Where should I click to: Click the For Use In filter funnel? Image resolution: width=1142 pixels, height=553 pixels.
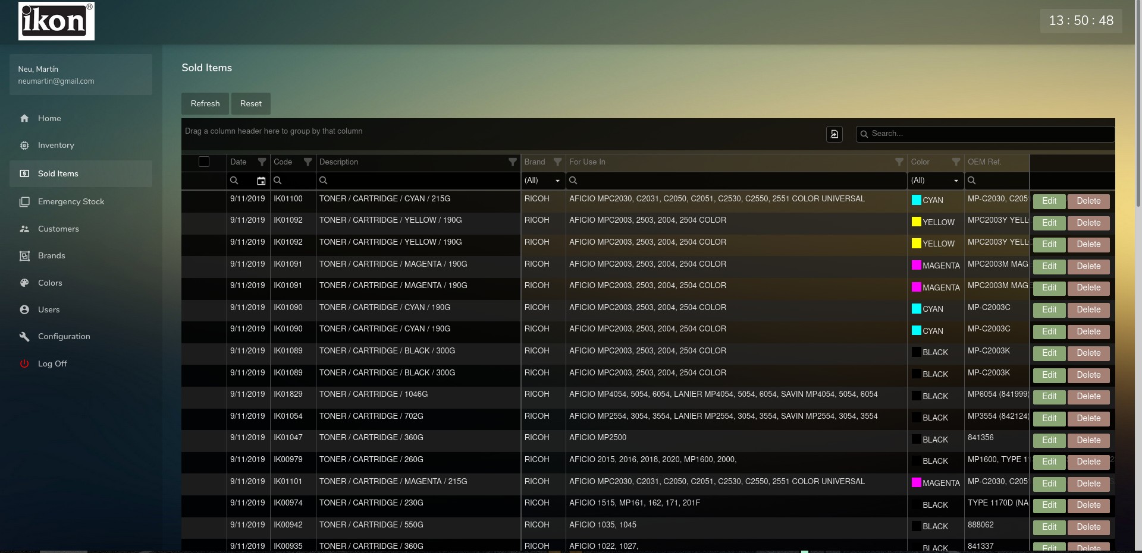pyautogui.click(x=899, y=162)
